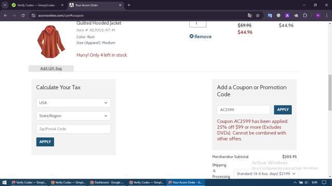Open the Standard shipping method dropdown
The height and width of the screenshot is (186, 332).
(266, 174)
